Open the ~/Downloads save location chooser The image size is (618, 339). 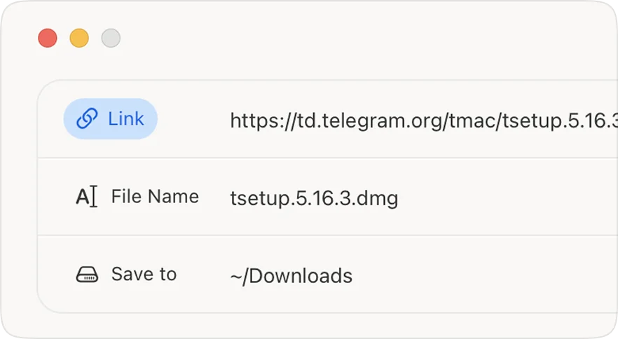[291, 276]
